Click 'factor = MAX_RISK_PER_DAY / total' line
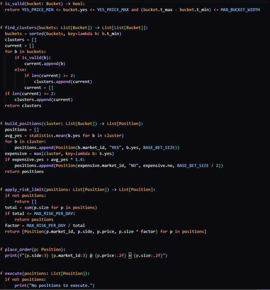 (45, 226)
